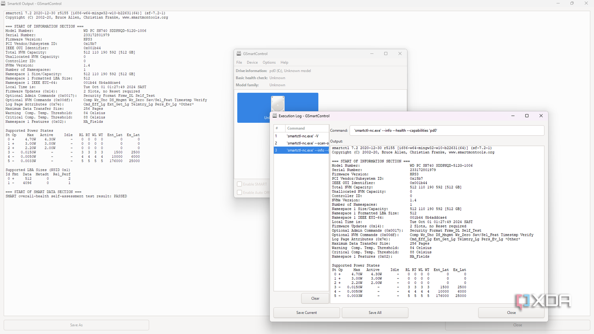Image resolution: width=594 pixels, height=334 pixels.
Task: Expand the Options menu
Action: (x=269, y=63)
